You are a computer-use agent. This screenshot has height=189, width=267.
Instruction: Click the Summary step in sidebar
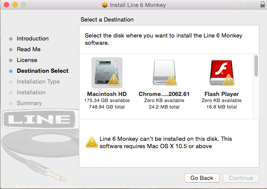(29, 103)
